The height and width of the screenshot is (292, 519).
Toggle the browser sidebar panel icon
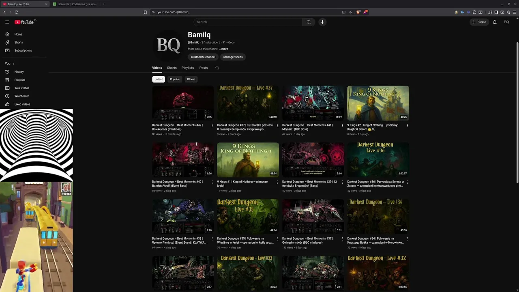496,12
